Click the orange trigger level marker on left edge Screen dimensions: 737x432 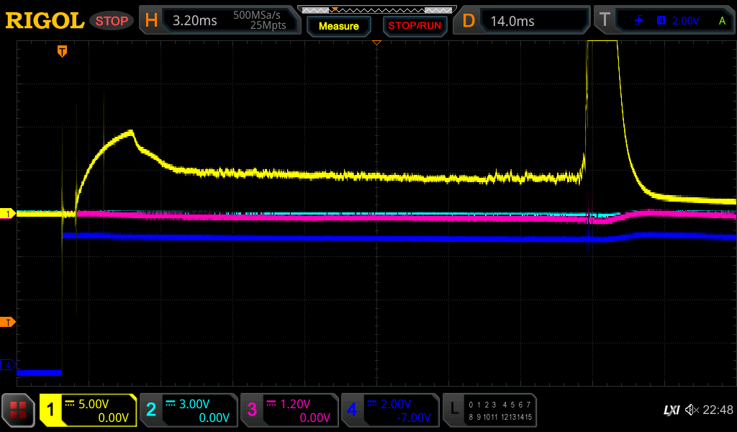click(x=8, y=322)
